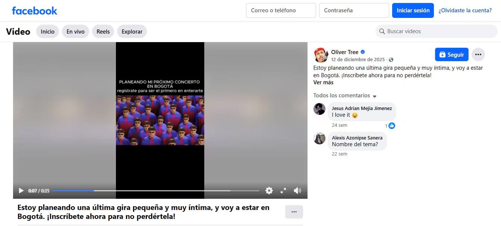This screenshot has width=501, height=226.
Task: Click the 24 sem comment timestamp
Action: (x=340, y=125)
